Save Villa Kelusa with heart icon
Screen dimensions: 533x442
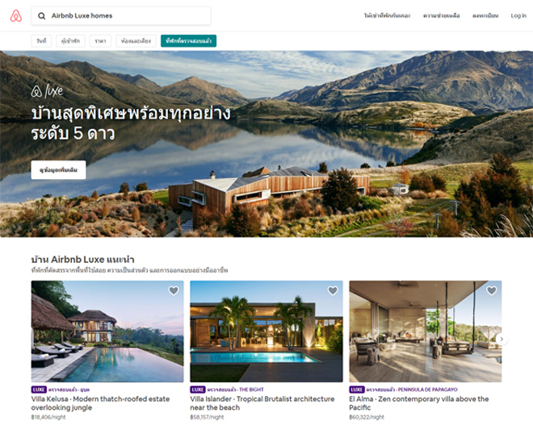coord(174,290)
